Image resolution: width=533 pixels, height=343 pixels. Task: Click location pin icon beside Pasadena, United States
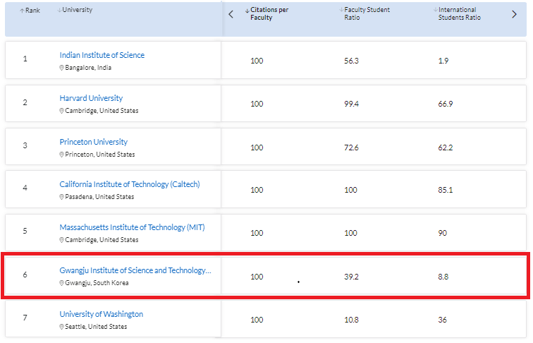pos(62,197)
